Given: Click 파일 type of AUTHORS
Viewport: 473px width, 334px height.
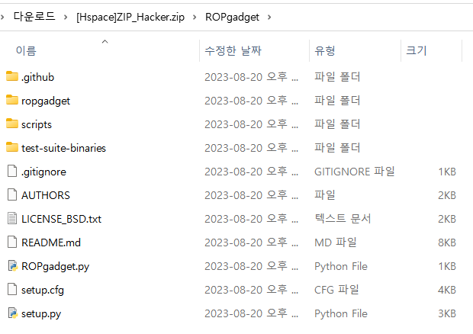Looking at the screenshot, I should coord(325,194).
